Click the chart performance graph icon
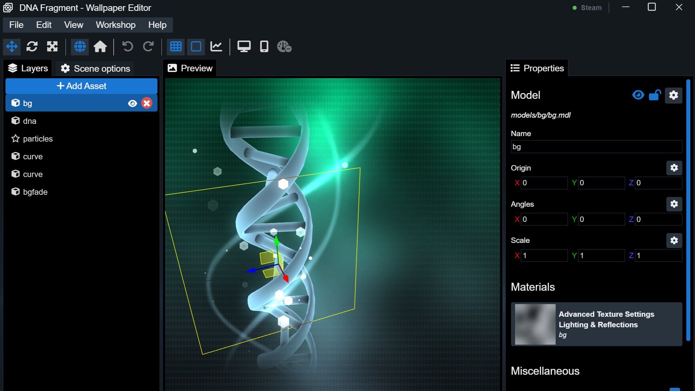This screenshot has height=391, width=695. tap(216, 47)
